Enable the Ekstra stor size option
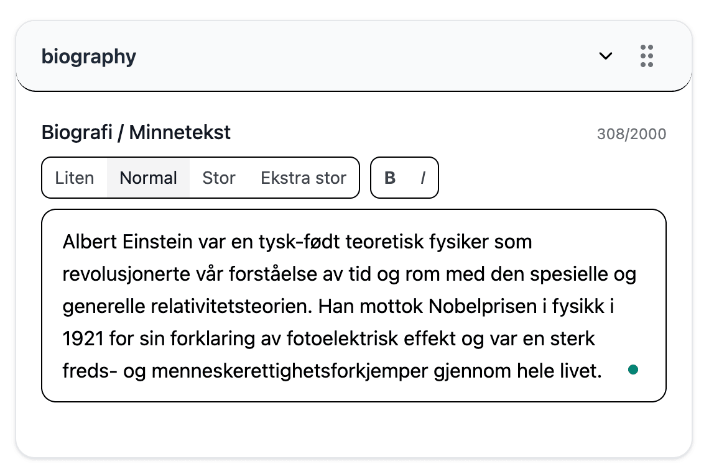Viewport: 714px width, 472px height. (x=303, y=178)
